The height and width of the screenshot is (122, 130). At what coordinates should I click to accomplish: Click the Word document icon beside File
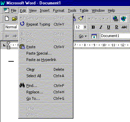[x=6, y=10]
